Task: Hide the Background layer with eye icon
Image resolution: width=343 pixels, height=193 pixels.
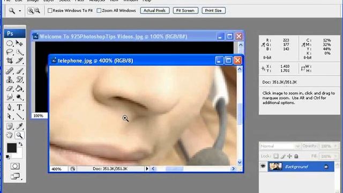Action: 263,166
